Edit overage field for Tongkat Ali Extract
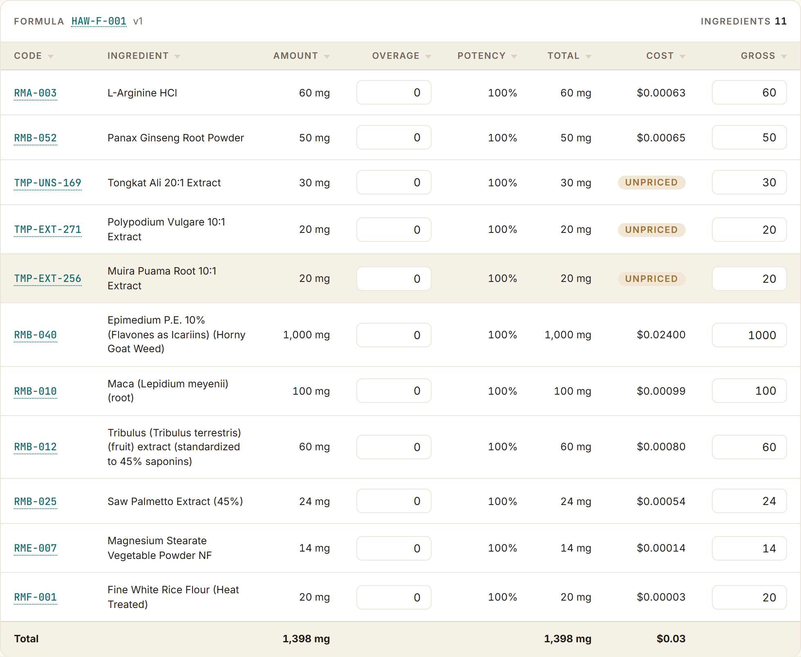The height and width of the screenshot is (657, 801). pos(394,182)
